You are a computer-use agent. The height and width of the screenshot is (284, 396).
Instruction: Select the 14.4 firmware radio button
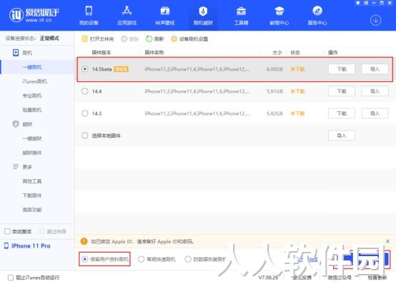pos(85,91)
